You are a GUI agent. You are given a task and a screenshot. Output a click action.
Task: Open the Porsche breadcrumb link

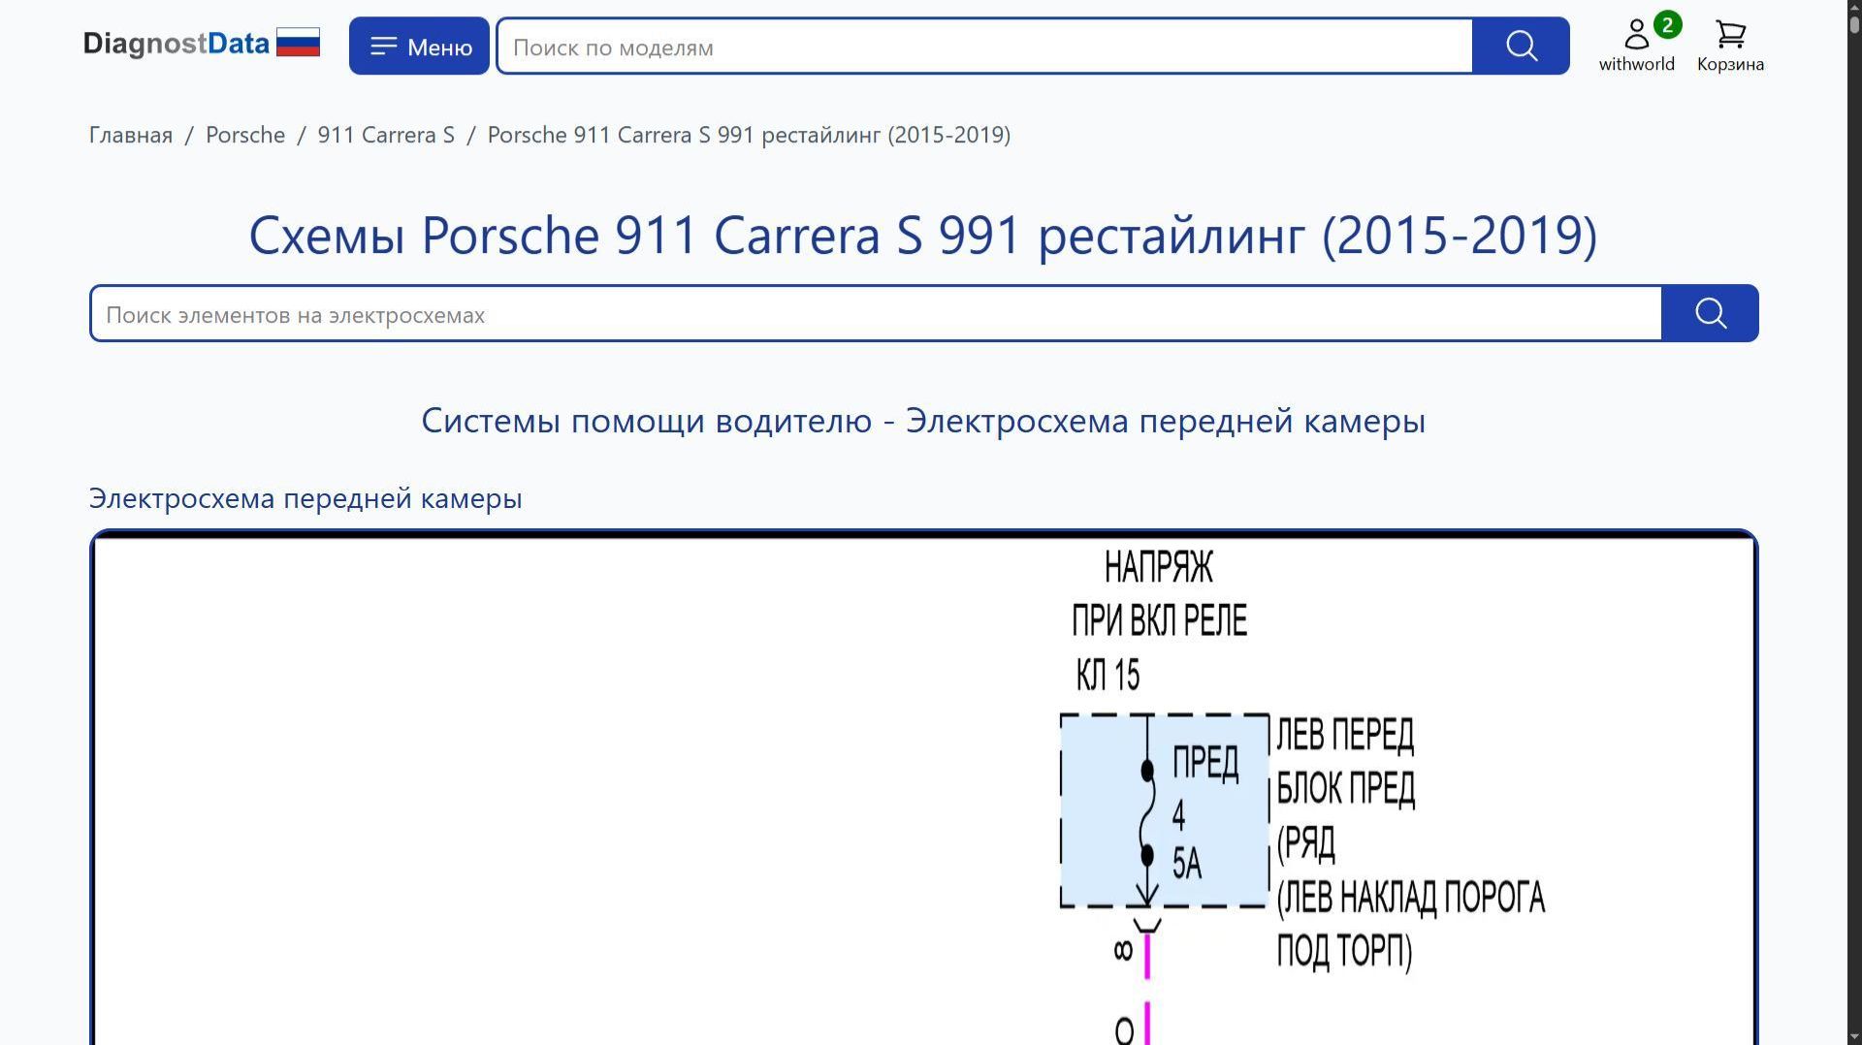pos(245,135)
